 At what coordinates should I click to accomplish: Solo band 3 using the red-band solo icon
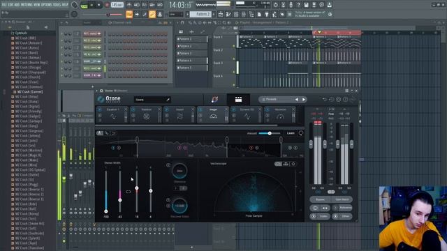[257, 148]
